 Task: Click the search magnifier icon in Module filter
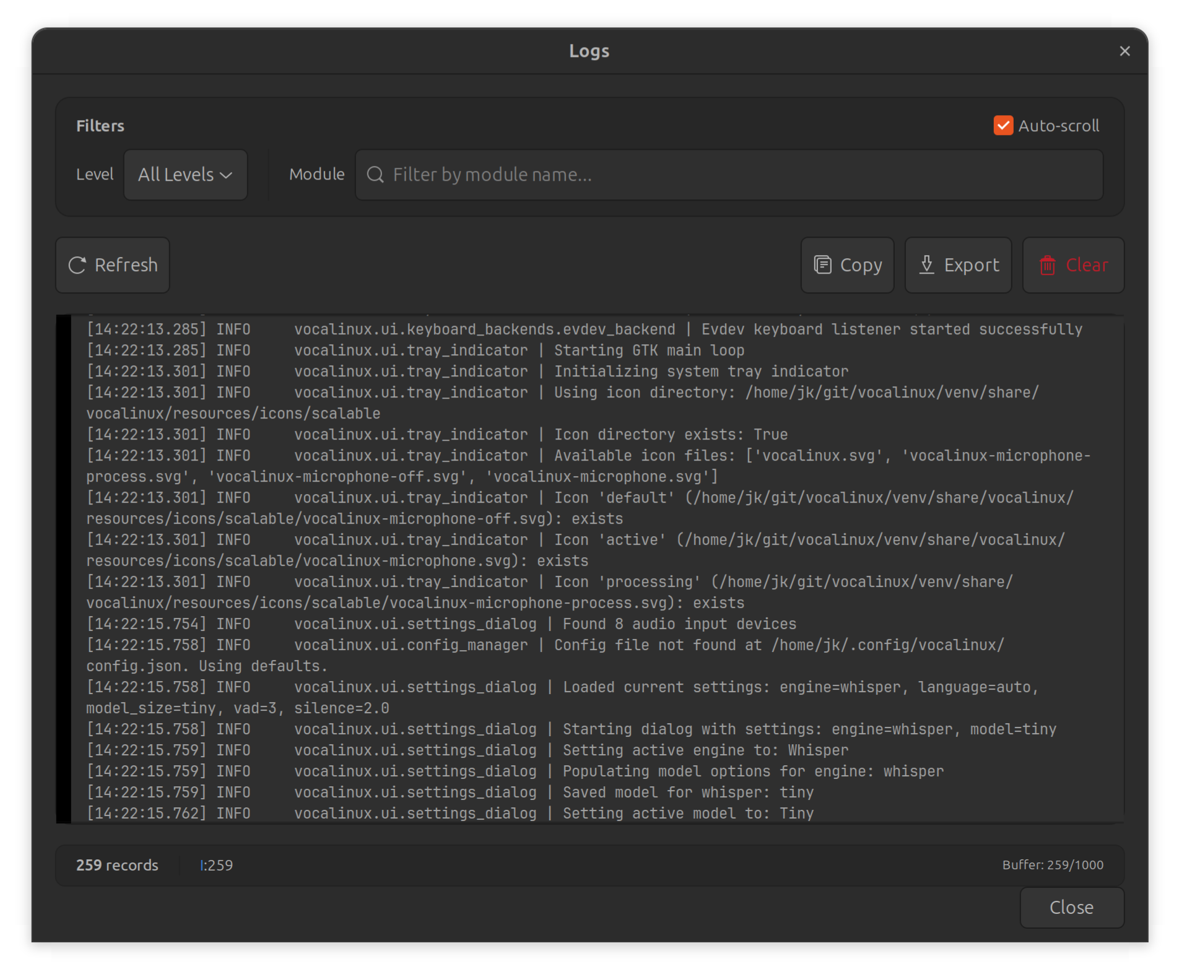click(375, 175)
